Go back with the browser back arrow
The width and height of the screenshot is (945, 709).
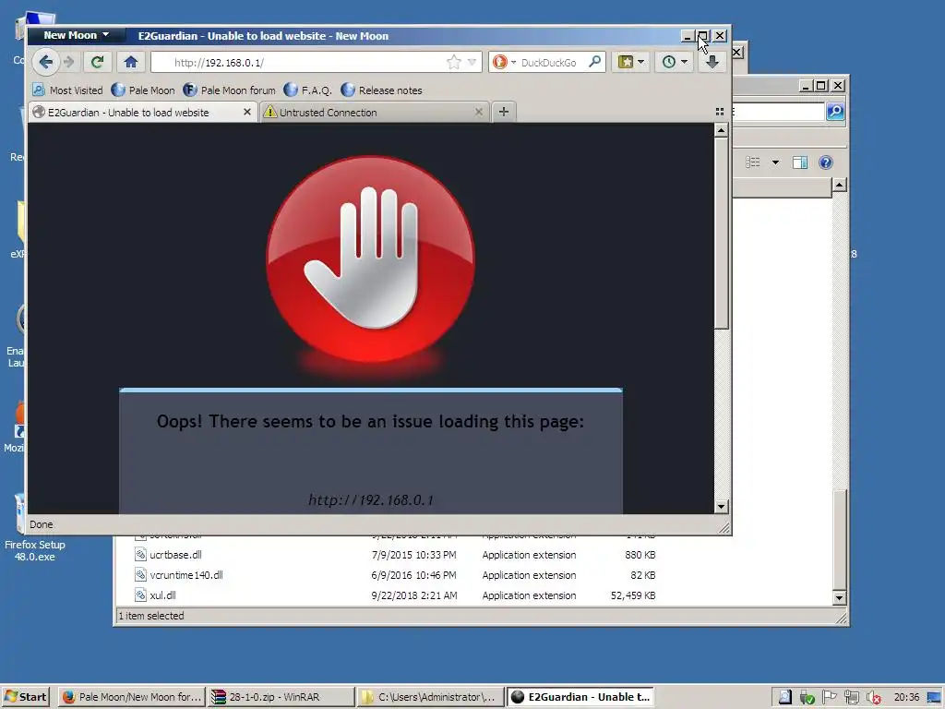click(x=46, y=62)
